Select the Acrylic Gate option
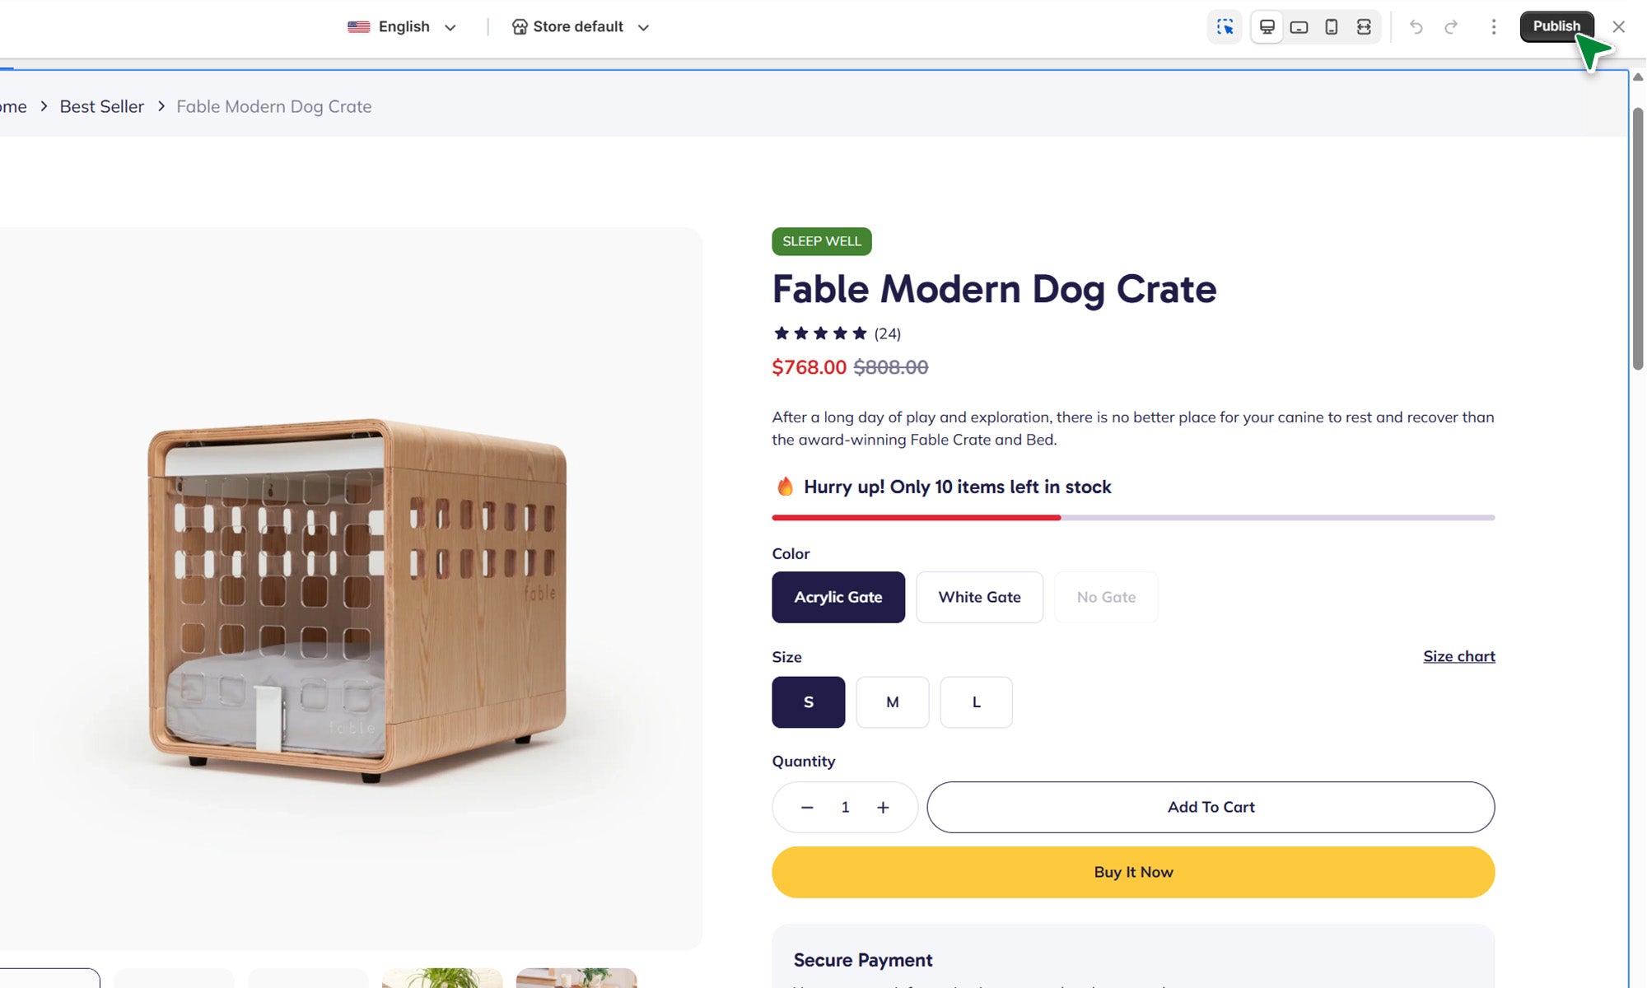Viewport: 1647px width, 988px height. 837,597
